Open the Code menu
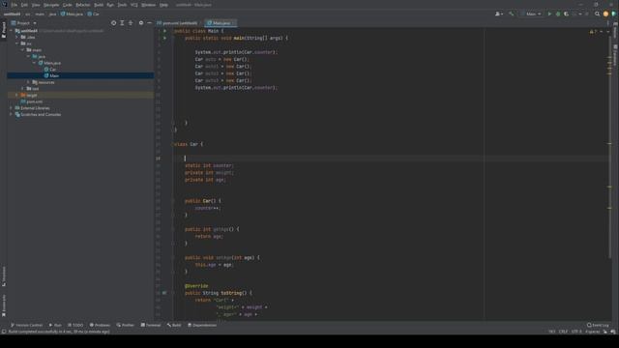 pyautogui.click(x=68, y=5)
